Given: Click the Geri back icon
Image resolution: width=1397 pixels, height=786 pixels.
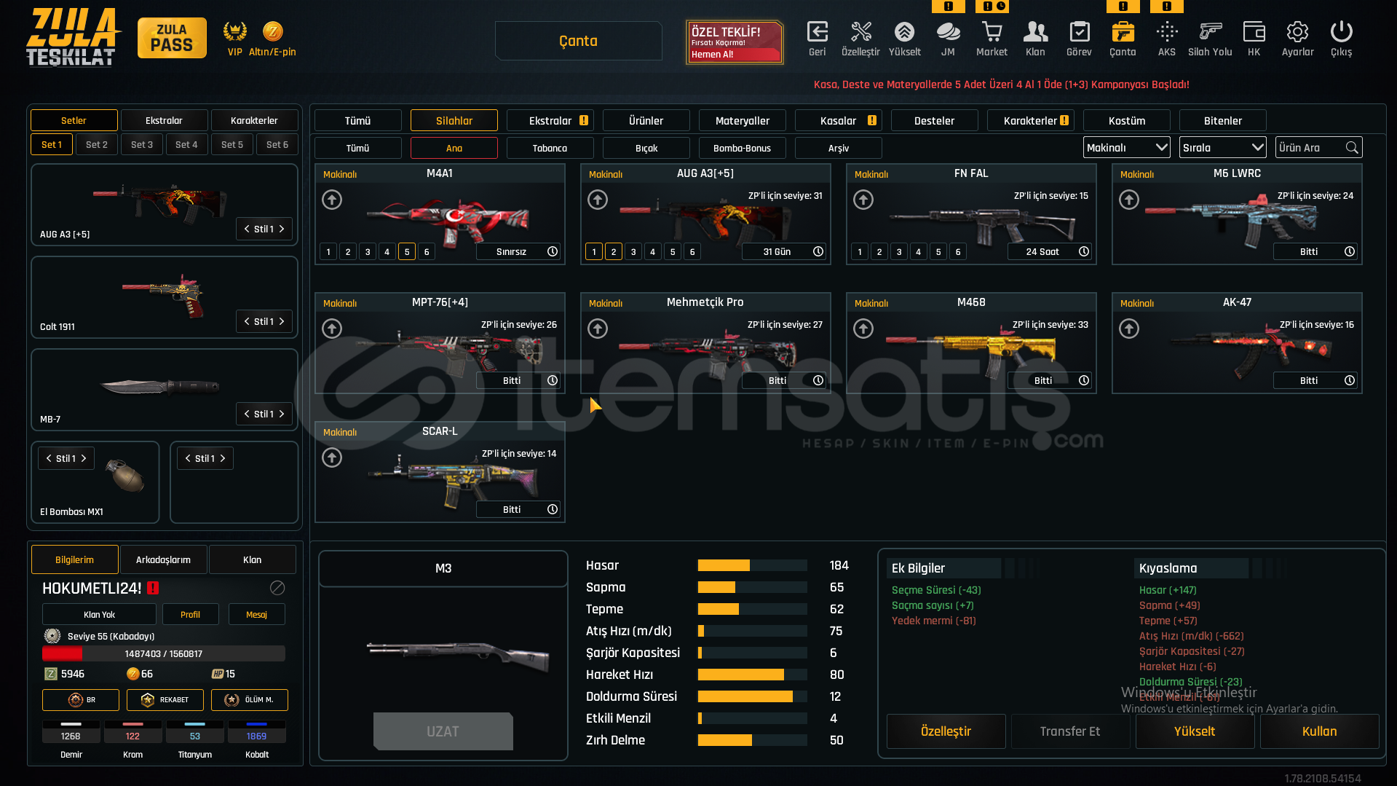Looking at the screenshot, I should tap(818, 32).
